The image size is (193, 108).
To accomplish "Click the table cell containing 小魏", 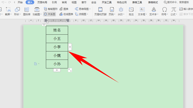I will 57,56.
